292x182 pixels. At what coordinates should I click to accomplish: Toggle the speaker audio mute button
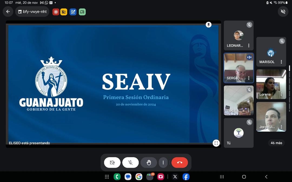283,12
